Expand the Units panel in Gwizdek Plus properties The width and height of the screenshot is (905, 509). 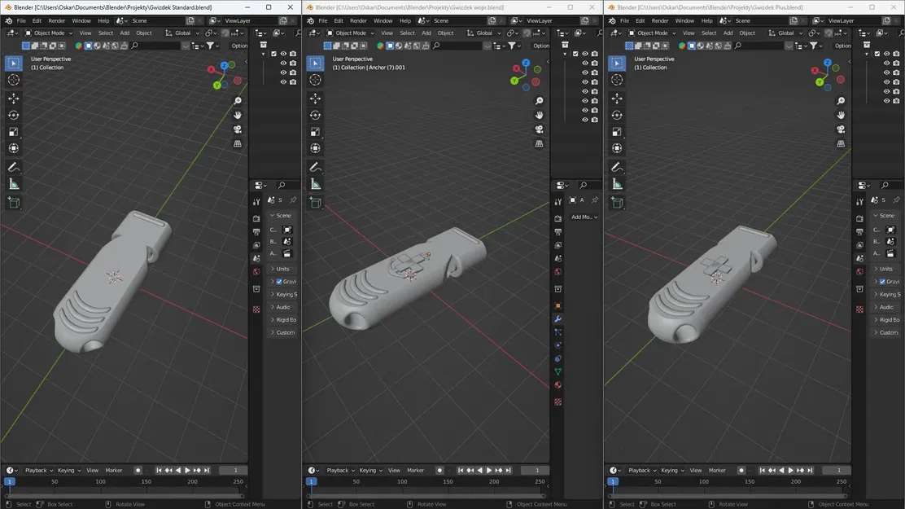tap(885, 269)
